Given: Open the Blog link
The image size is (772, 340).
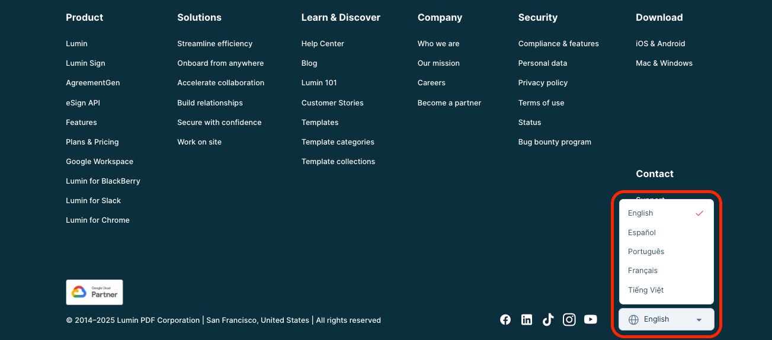Looking at the screenshot, I should pyautogui.click(x=309, y=63).
